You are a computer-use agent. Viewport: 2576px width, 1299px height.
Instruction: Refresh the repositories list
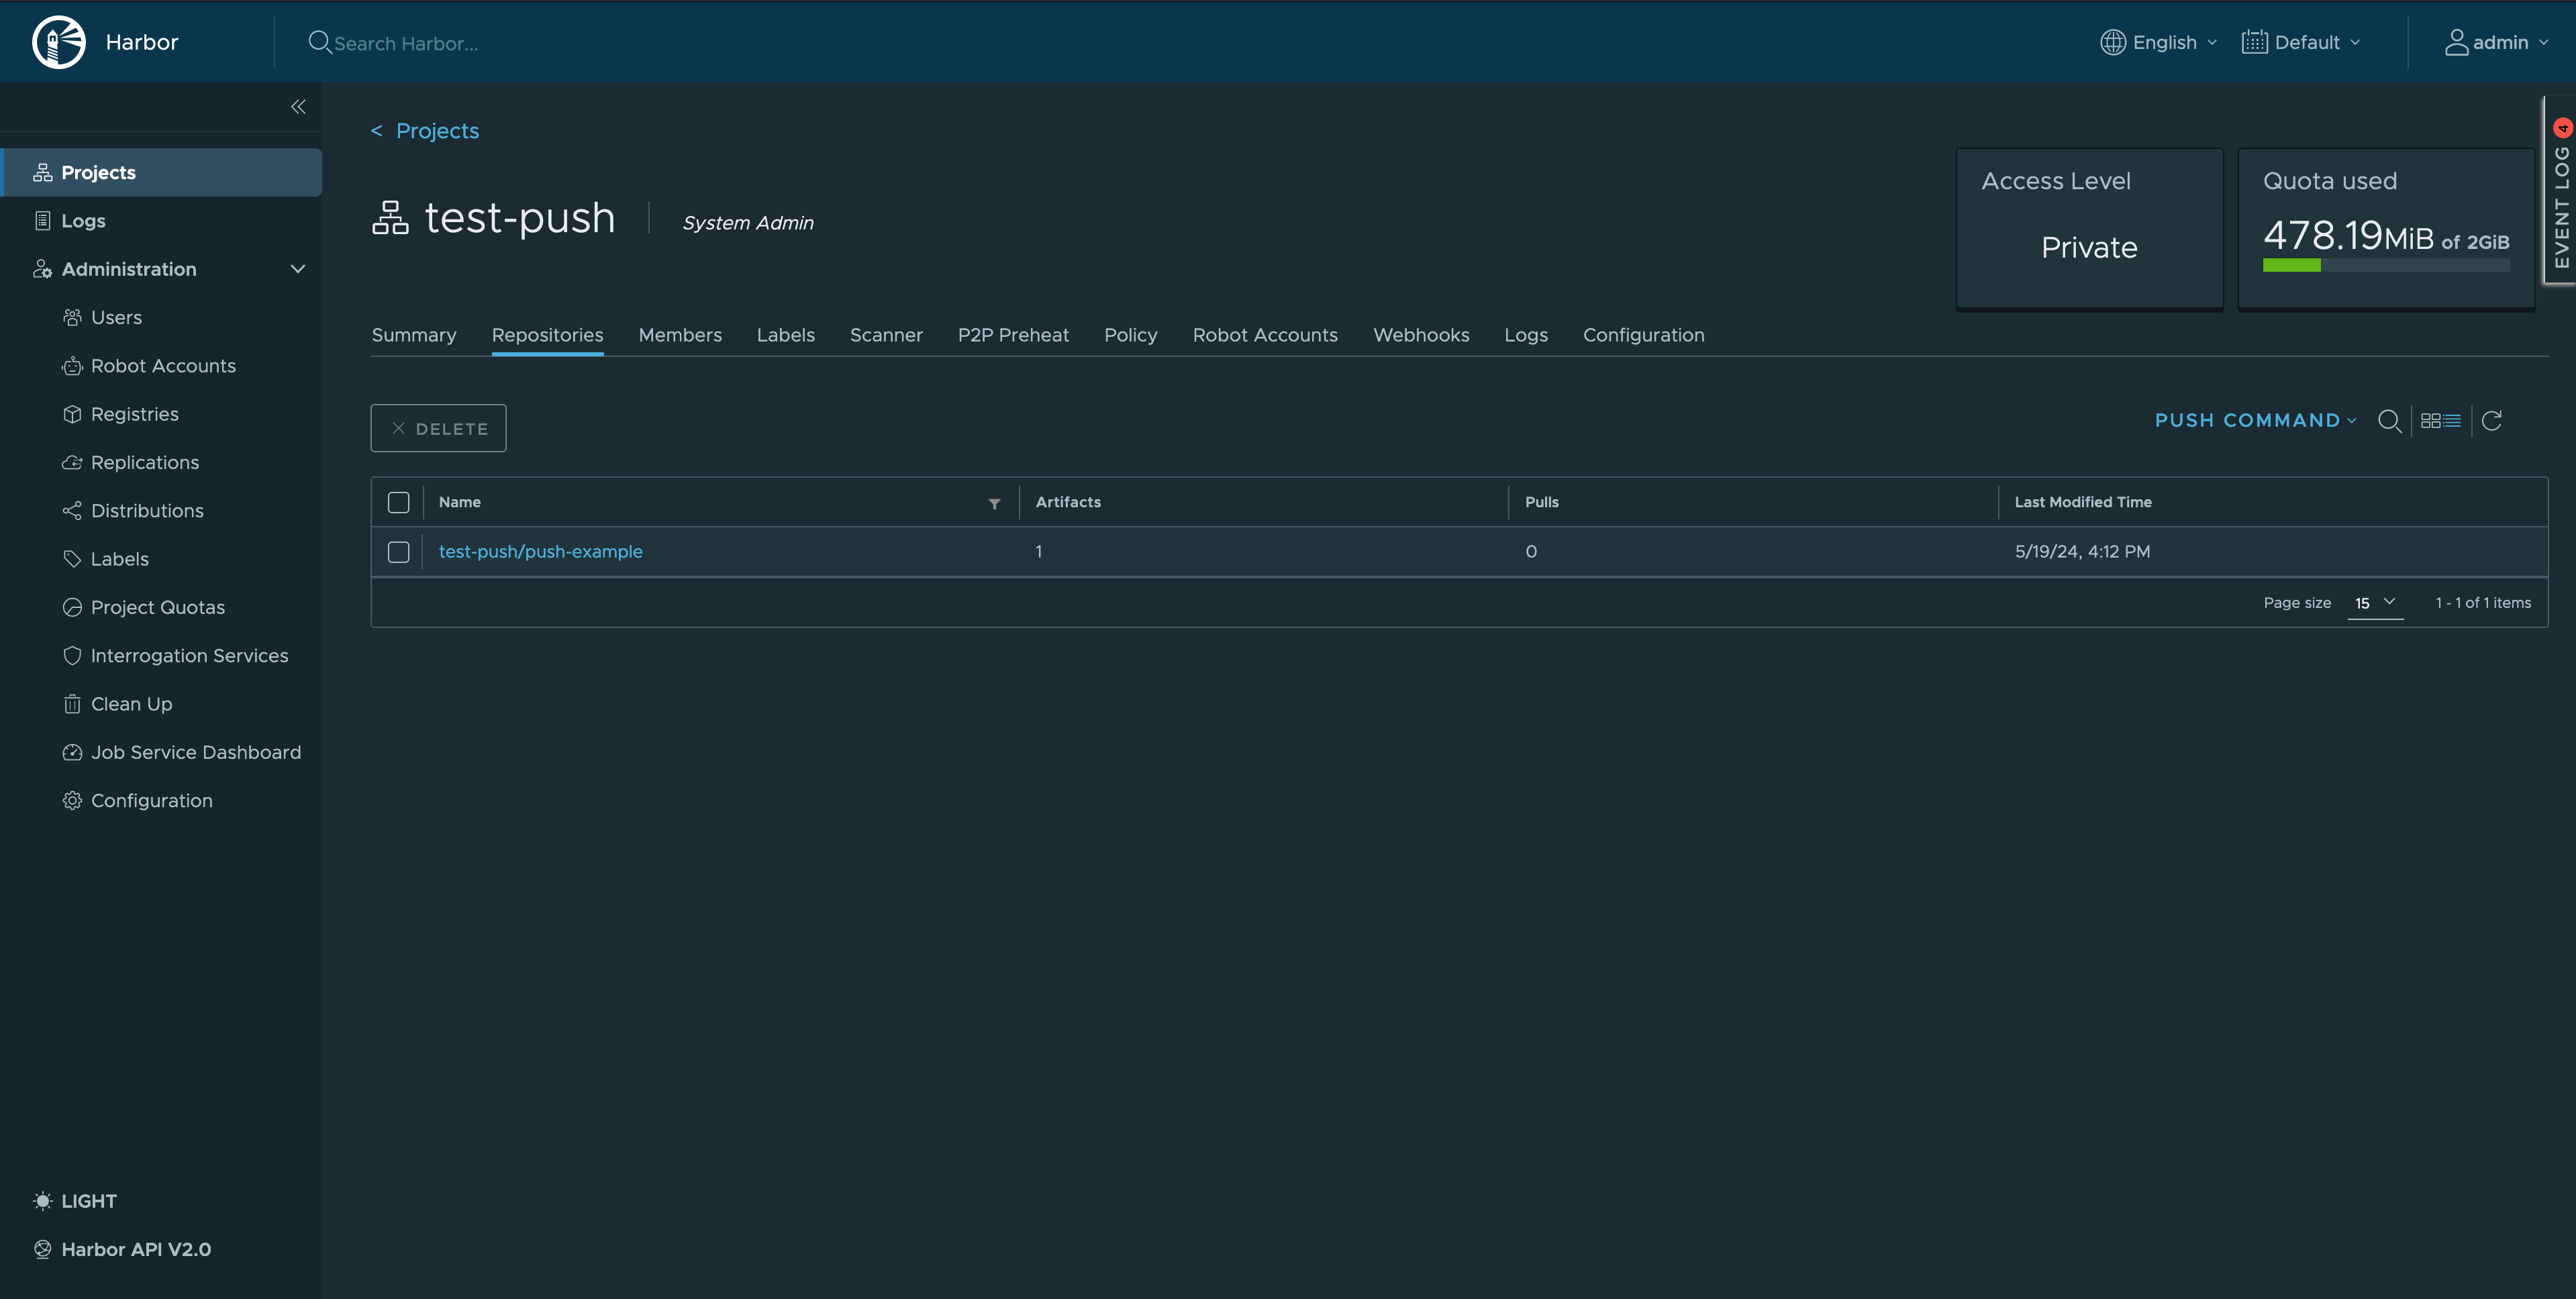[x=2492, y=421]
